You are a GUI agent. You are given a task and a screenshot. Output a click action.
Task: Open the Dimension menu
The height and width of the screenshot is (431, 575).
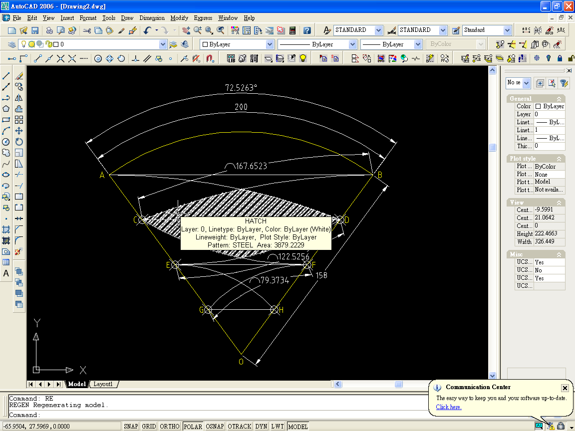152,18
